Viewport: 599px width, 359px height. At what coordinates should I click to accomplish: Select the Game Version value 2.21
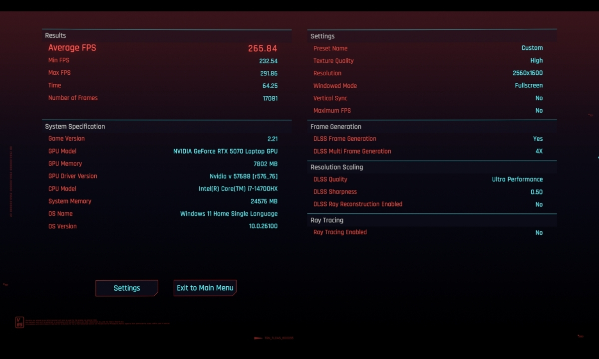(273, 139)
